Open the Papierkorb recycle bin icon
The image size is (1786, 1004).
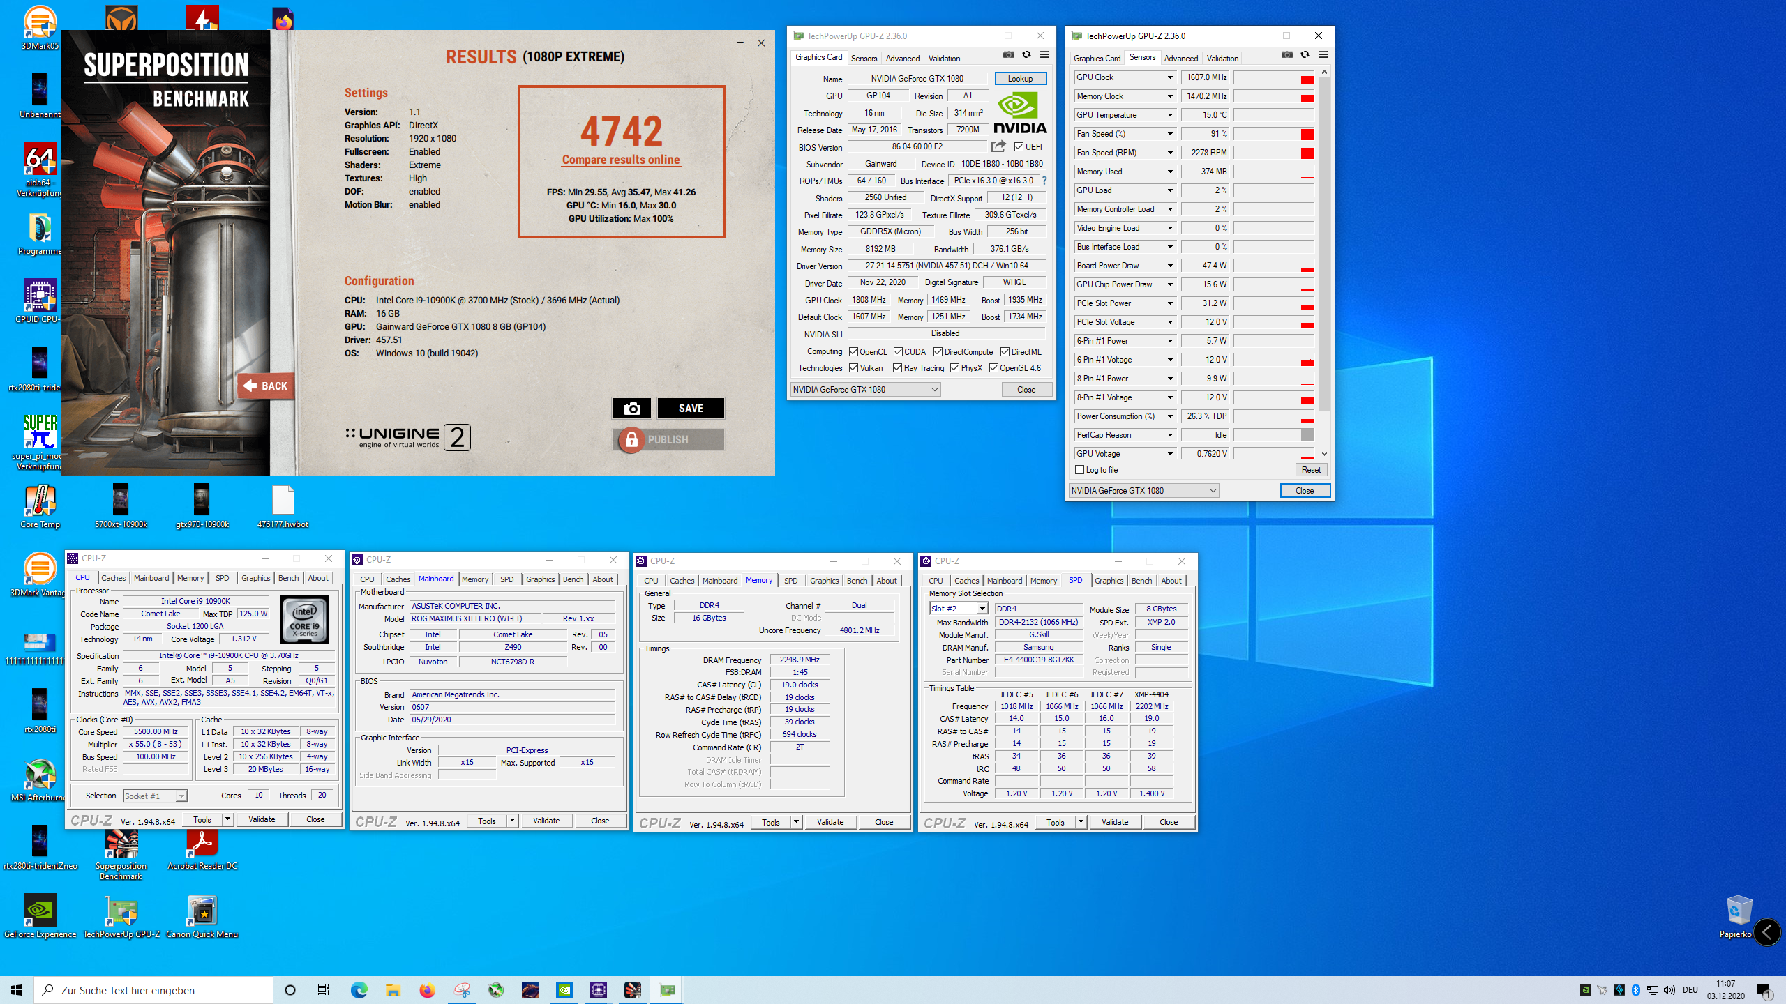(x=1739, y=916)
